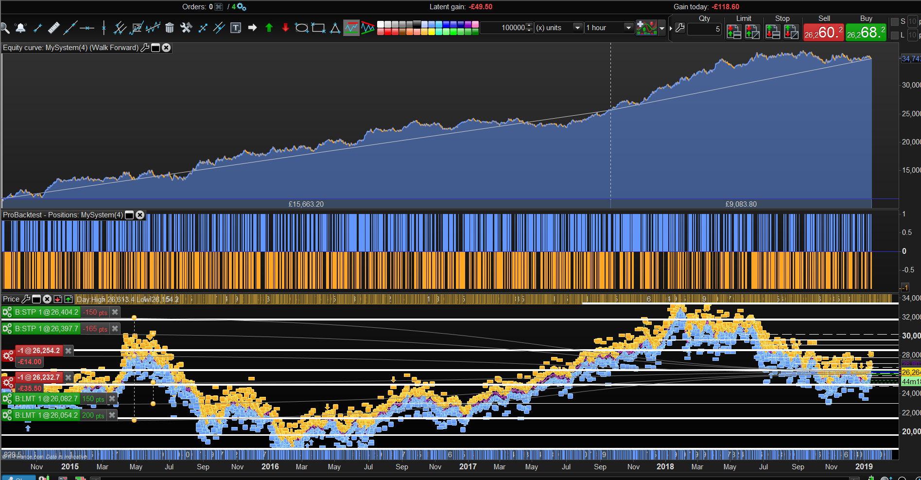Open the indicators and trading systems button

click(x=647, y=28)
